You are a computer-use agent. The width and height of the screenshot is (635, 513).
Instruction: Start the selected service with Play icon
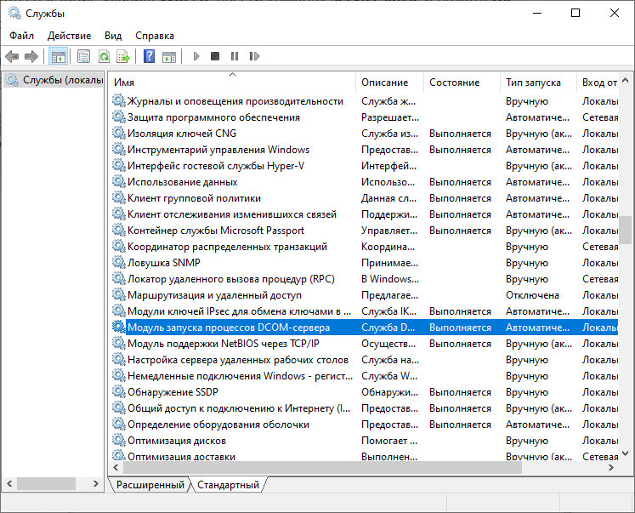[x=197, y=56]
